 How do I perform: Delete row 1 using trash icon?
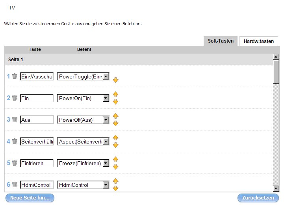15,76
